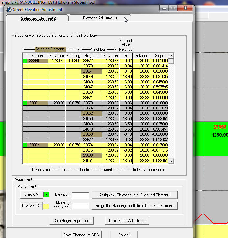This screenshot has width=228, height=238.
Task: Toggle the green checkbox for element 23860
Action: 25,61
